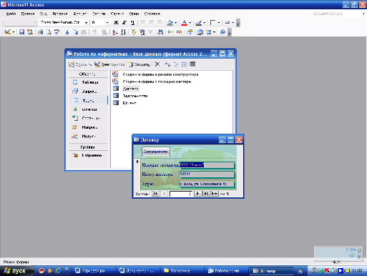Select the Клиент form in the list
Screen dimensions: 367x276
[x=129, y=103]
